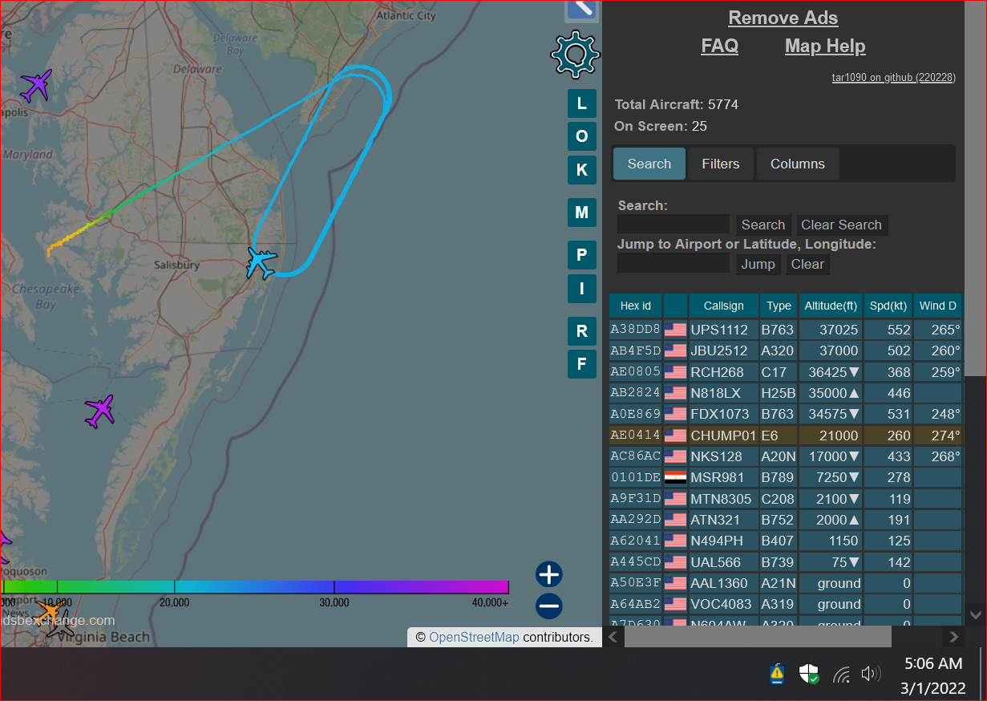The height and width of the screenshot is (701, 987).
Task: Toggle the K map button
Action: click(x=582, y=170)
